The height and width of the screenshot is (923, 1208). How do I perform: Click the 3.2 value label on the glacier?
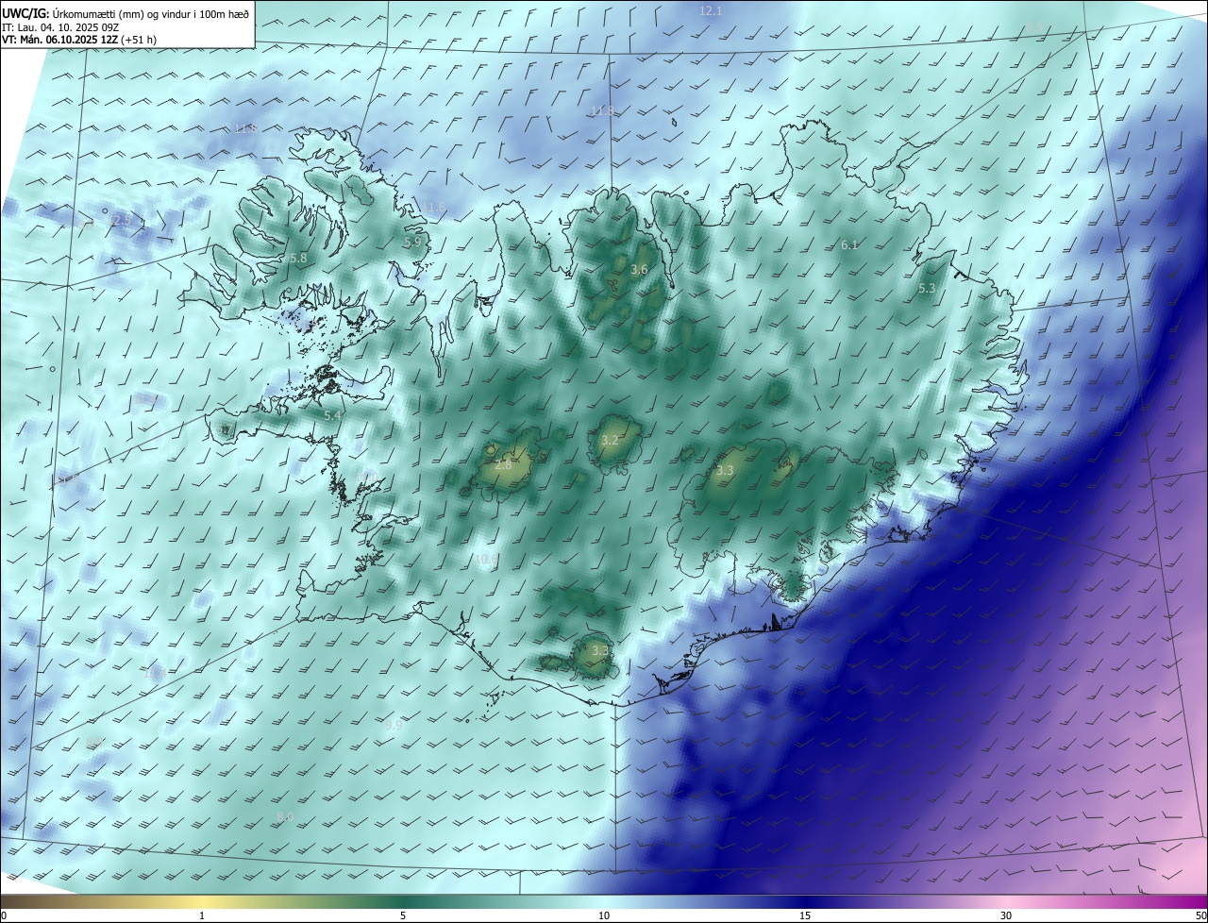click(610, 441)
